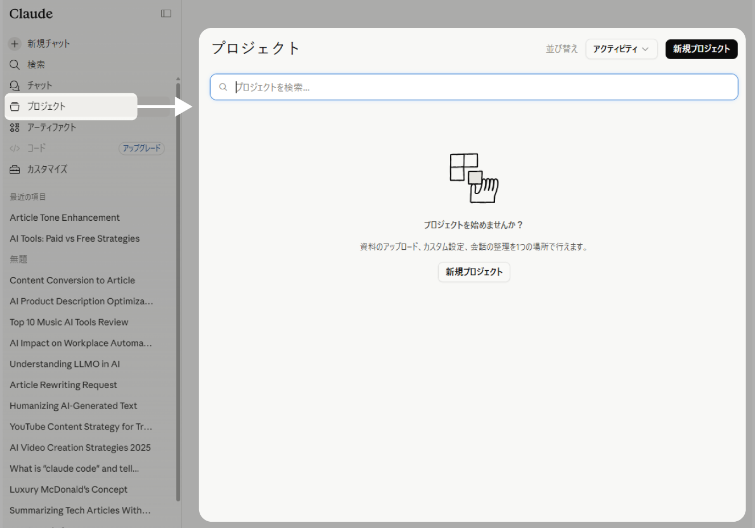This screenshot has width=755, height=528.
Task: Click the black 新規プロジェクト button top right
Action: click(x=702, y=49)
